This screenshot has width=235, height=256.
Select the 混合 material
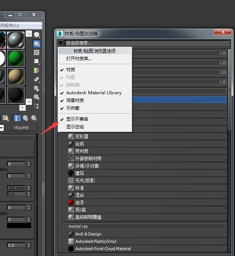(147, 195)
